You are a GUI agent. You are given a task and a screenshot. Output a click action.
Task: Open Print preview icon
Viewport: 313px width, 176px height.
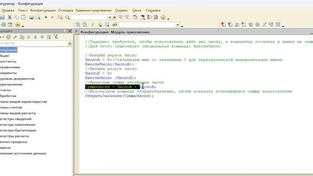click(x=38, y=18)
